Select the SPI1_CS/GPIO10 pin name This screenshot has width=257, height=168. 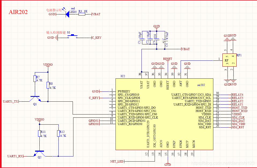pyautogui.click(x=129, y=95)
